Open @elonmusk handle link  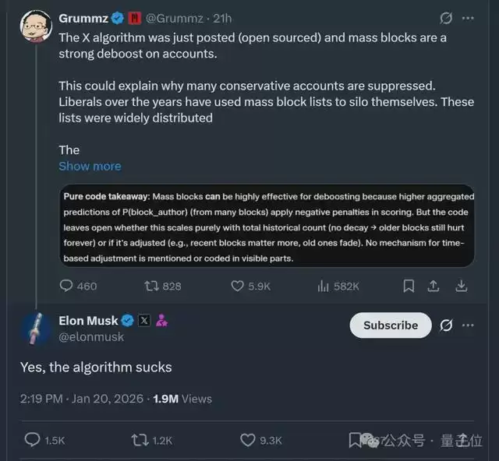[x=91, y=337]
